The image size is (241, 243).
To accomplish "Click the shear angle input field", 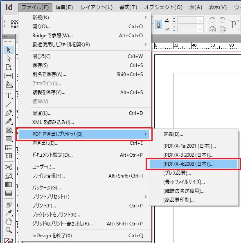I will pyautogui.click(x=187, y=29).
